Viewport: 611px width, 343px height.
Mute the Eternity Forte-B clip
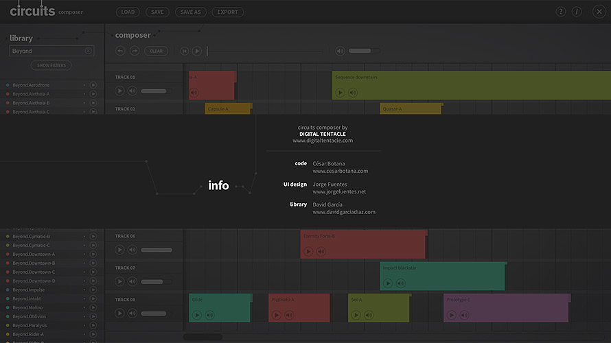[321, 252]
